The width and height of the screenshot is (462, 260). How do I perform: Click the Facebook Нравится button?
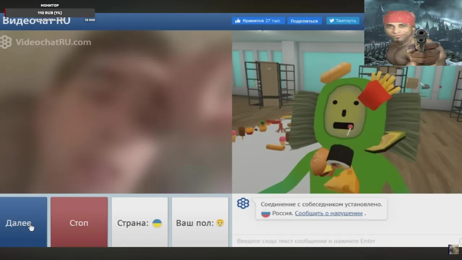coord(258,21)
